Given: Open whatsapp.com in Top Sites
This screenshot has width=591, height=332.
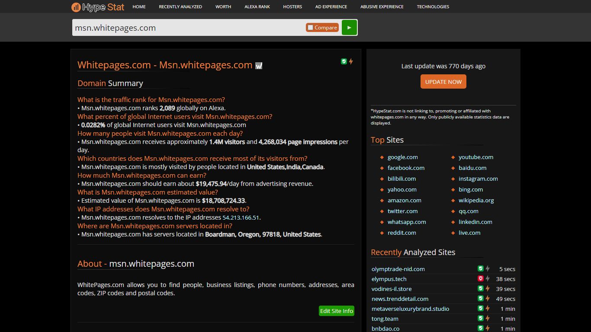Looking at the screenshot, I should 407,222.
